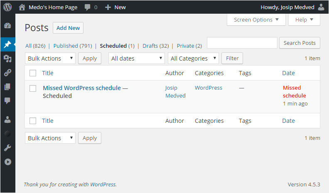Image resolution: width=329 pixels, height=193 pixels.
Task: Switch to the Drafts posts view
Action: (150, 46)
